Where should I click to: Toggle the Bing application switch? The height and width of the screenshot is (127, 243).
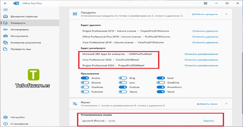(123, 78)
